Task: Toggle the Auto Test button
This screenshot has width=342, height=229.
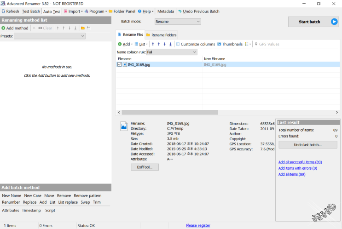Action: [x=52, y=11]
